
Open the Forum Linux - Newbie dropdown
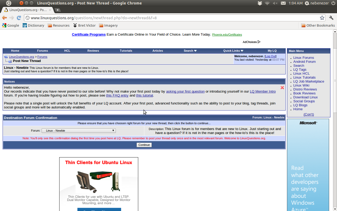pyautogui.click(x=79, y=131)
